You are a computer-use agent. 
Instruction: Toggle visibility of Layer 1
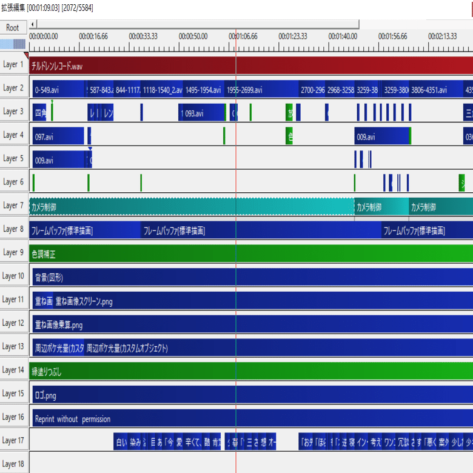point(14,64)
